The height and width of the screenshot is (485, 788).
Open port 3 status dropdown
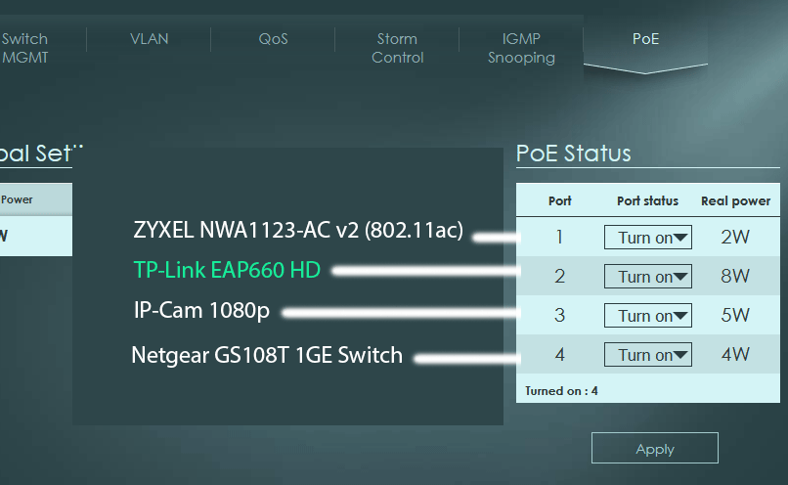click(647, 316)
